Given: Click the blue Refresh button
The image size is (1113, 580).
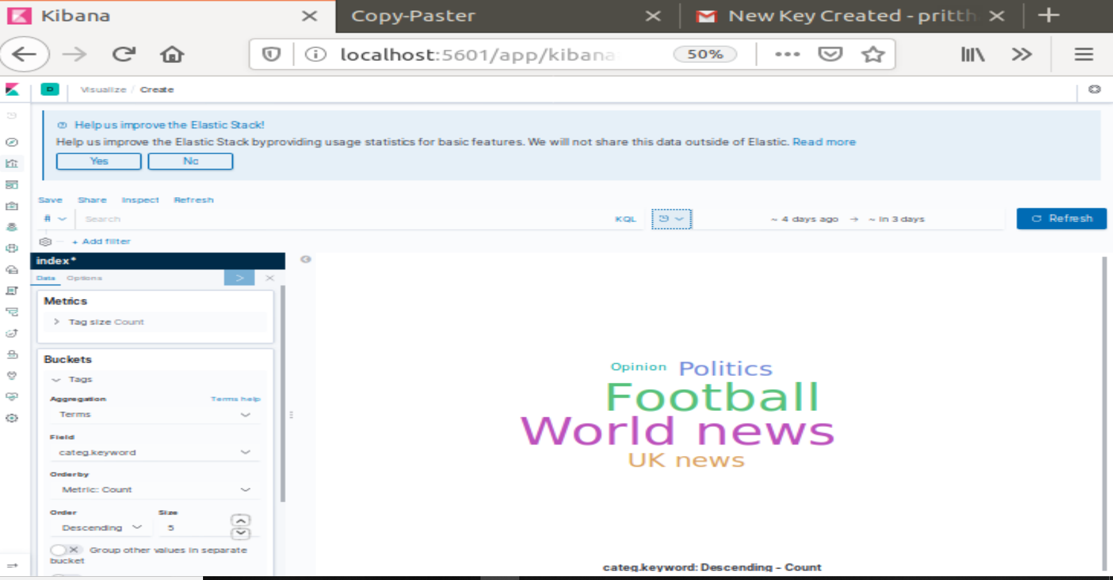Looking at the screenshot, I should pos(1061,218).
